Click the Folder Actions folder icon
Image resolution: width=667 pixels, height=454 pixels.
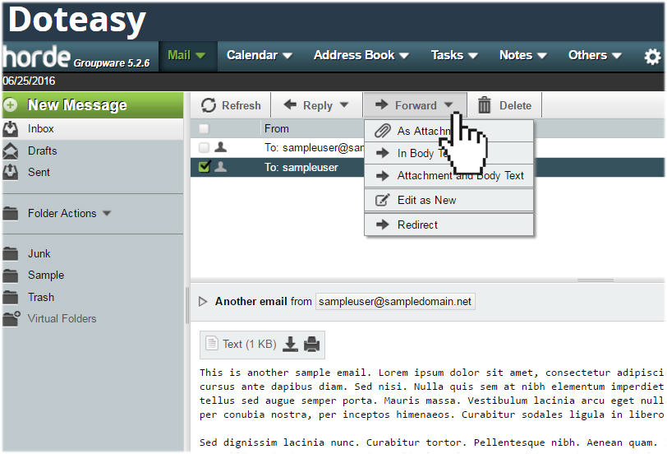[x=10, y=213]
